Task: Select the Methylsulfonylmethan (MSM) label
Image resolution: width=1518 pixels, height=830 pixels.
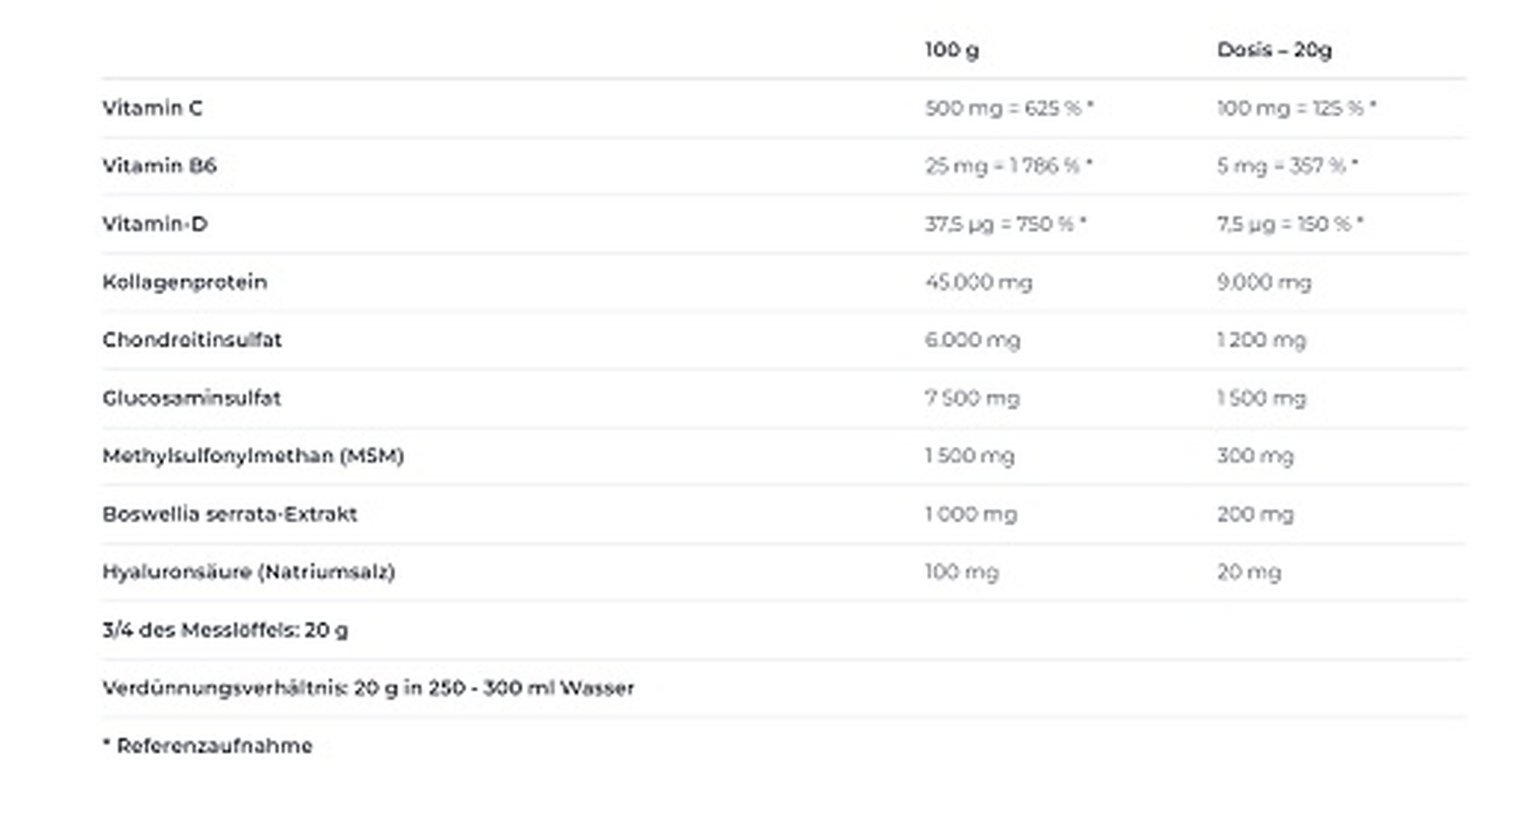Action: click(x=253, y=456)
